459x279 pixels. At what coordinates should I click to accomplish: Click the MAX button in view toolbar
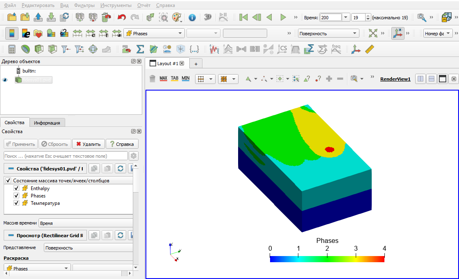point(164,79)
